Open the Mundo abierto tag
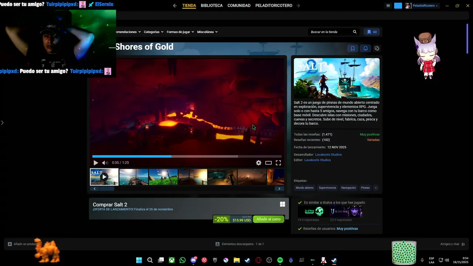 (304, 188)
